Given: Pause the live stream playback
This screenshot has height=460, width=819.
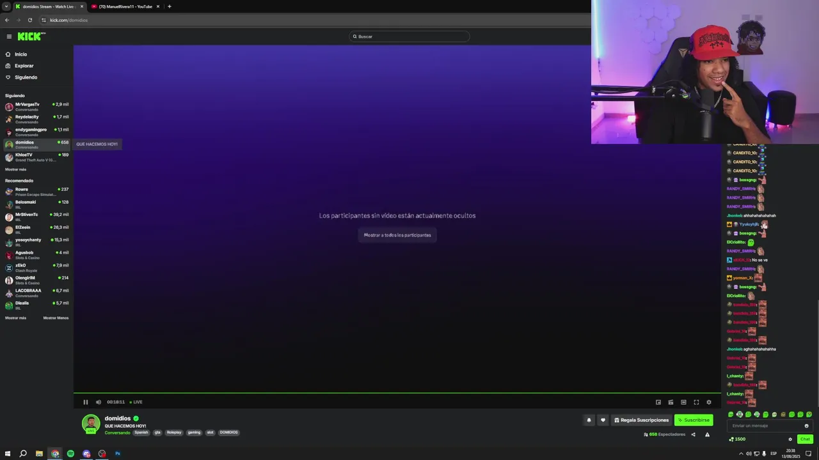Looking at the screenshot, I should click(85, 402).
